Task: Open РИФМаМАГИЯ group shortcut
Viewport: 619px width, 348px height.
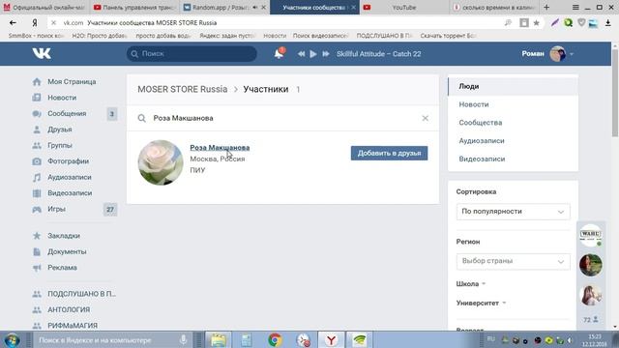Action: tap(73, 326)
